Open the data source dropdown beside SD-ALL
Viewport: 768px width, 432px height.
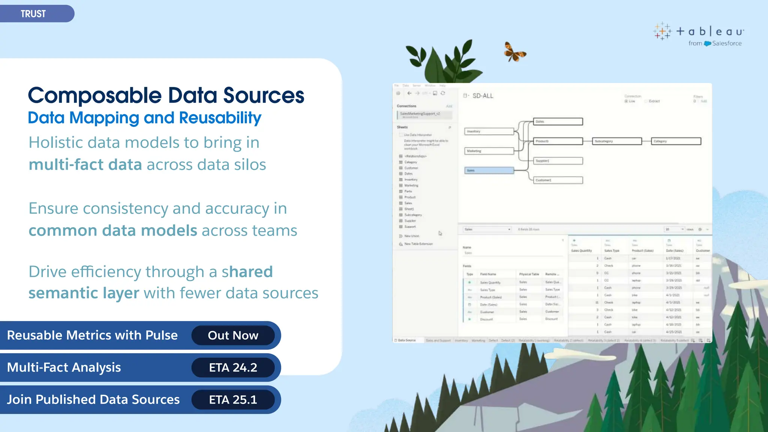click(x=466, y=96)
